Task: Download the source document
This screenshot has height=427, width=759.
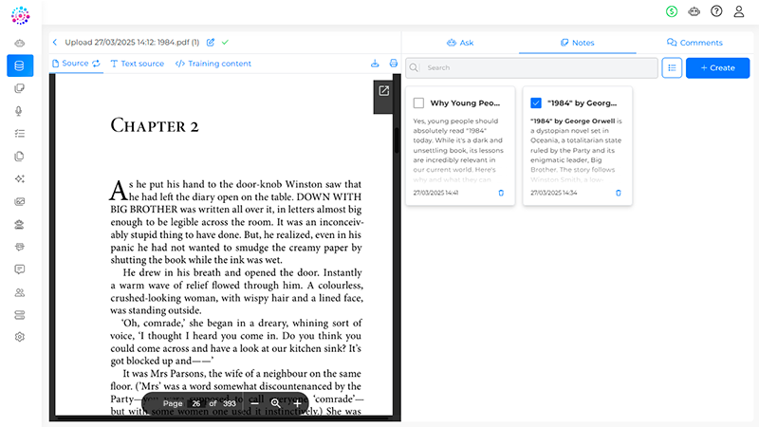Action: click(375, 64)
